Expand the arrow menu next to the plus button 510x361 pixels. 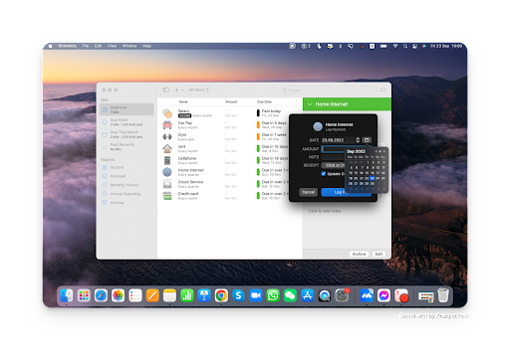(182, 90)
